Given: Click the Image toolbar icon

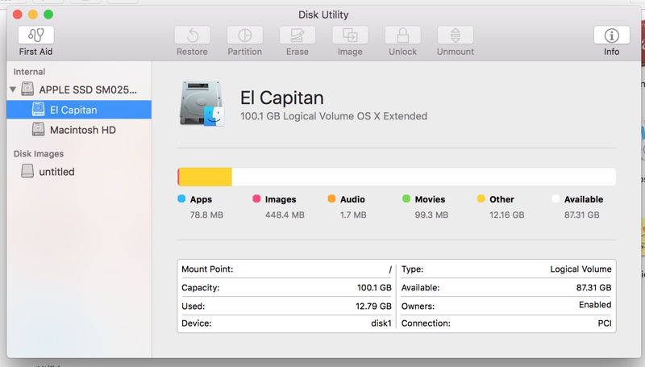Looking at the screenshot, I should (350, 35).
